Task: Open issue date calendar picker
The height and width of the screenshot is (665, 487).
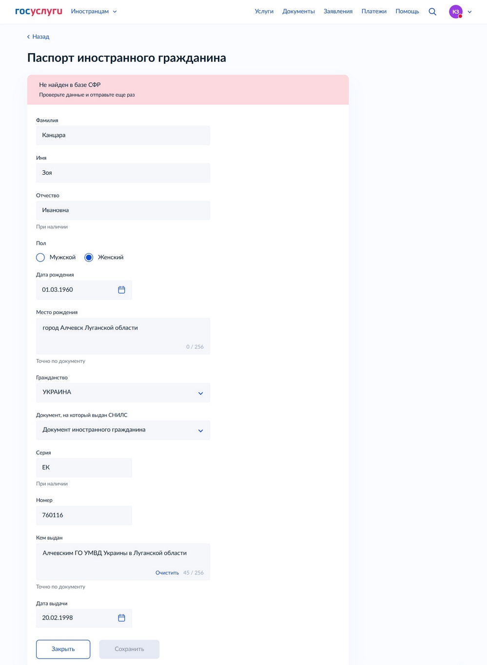Action: [121, 618]
